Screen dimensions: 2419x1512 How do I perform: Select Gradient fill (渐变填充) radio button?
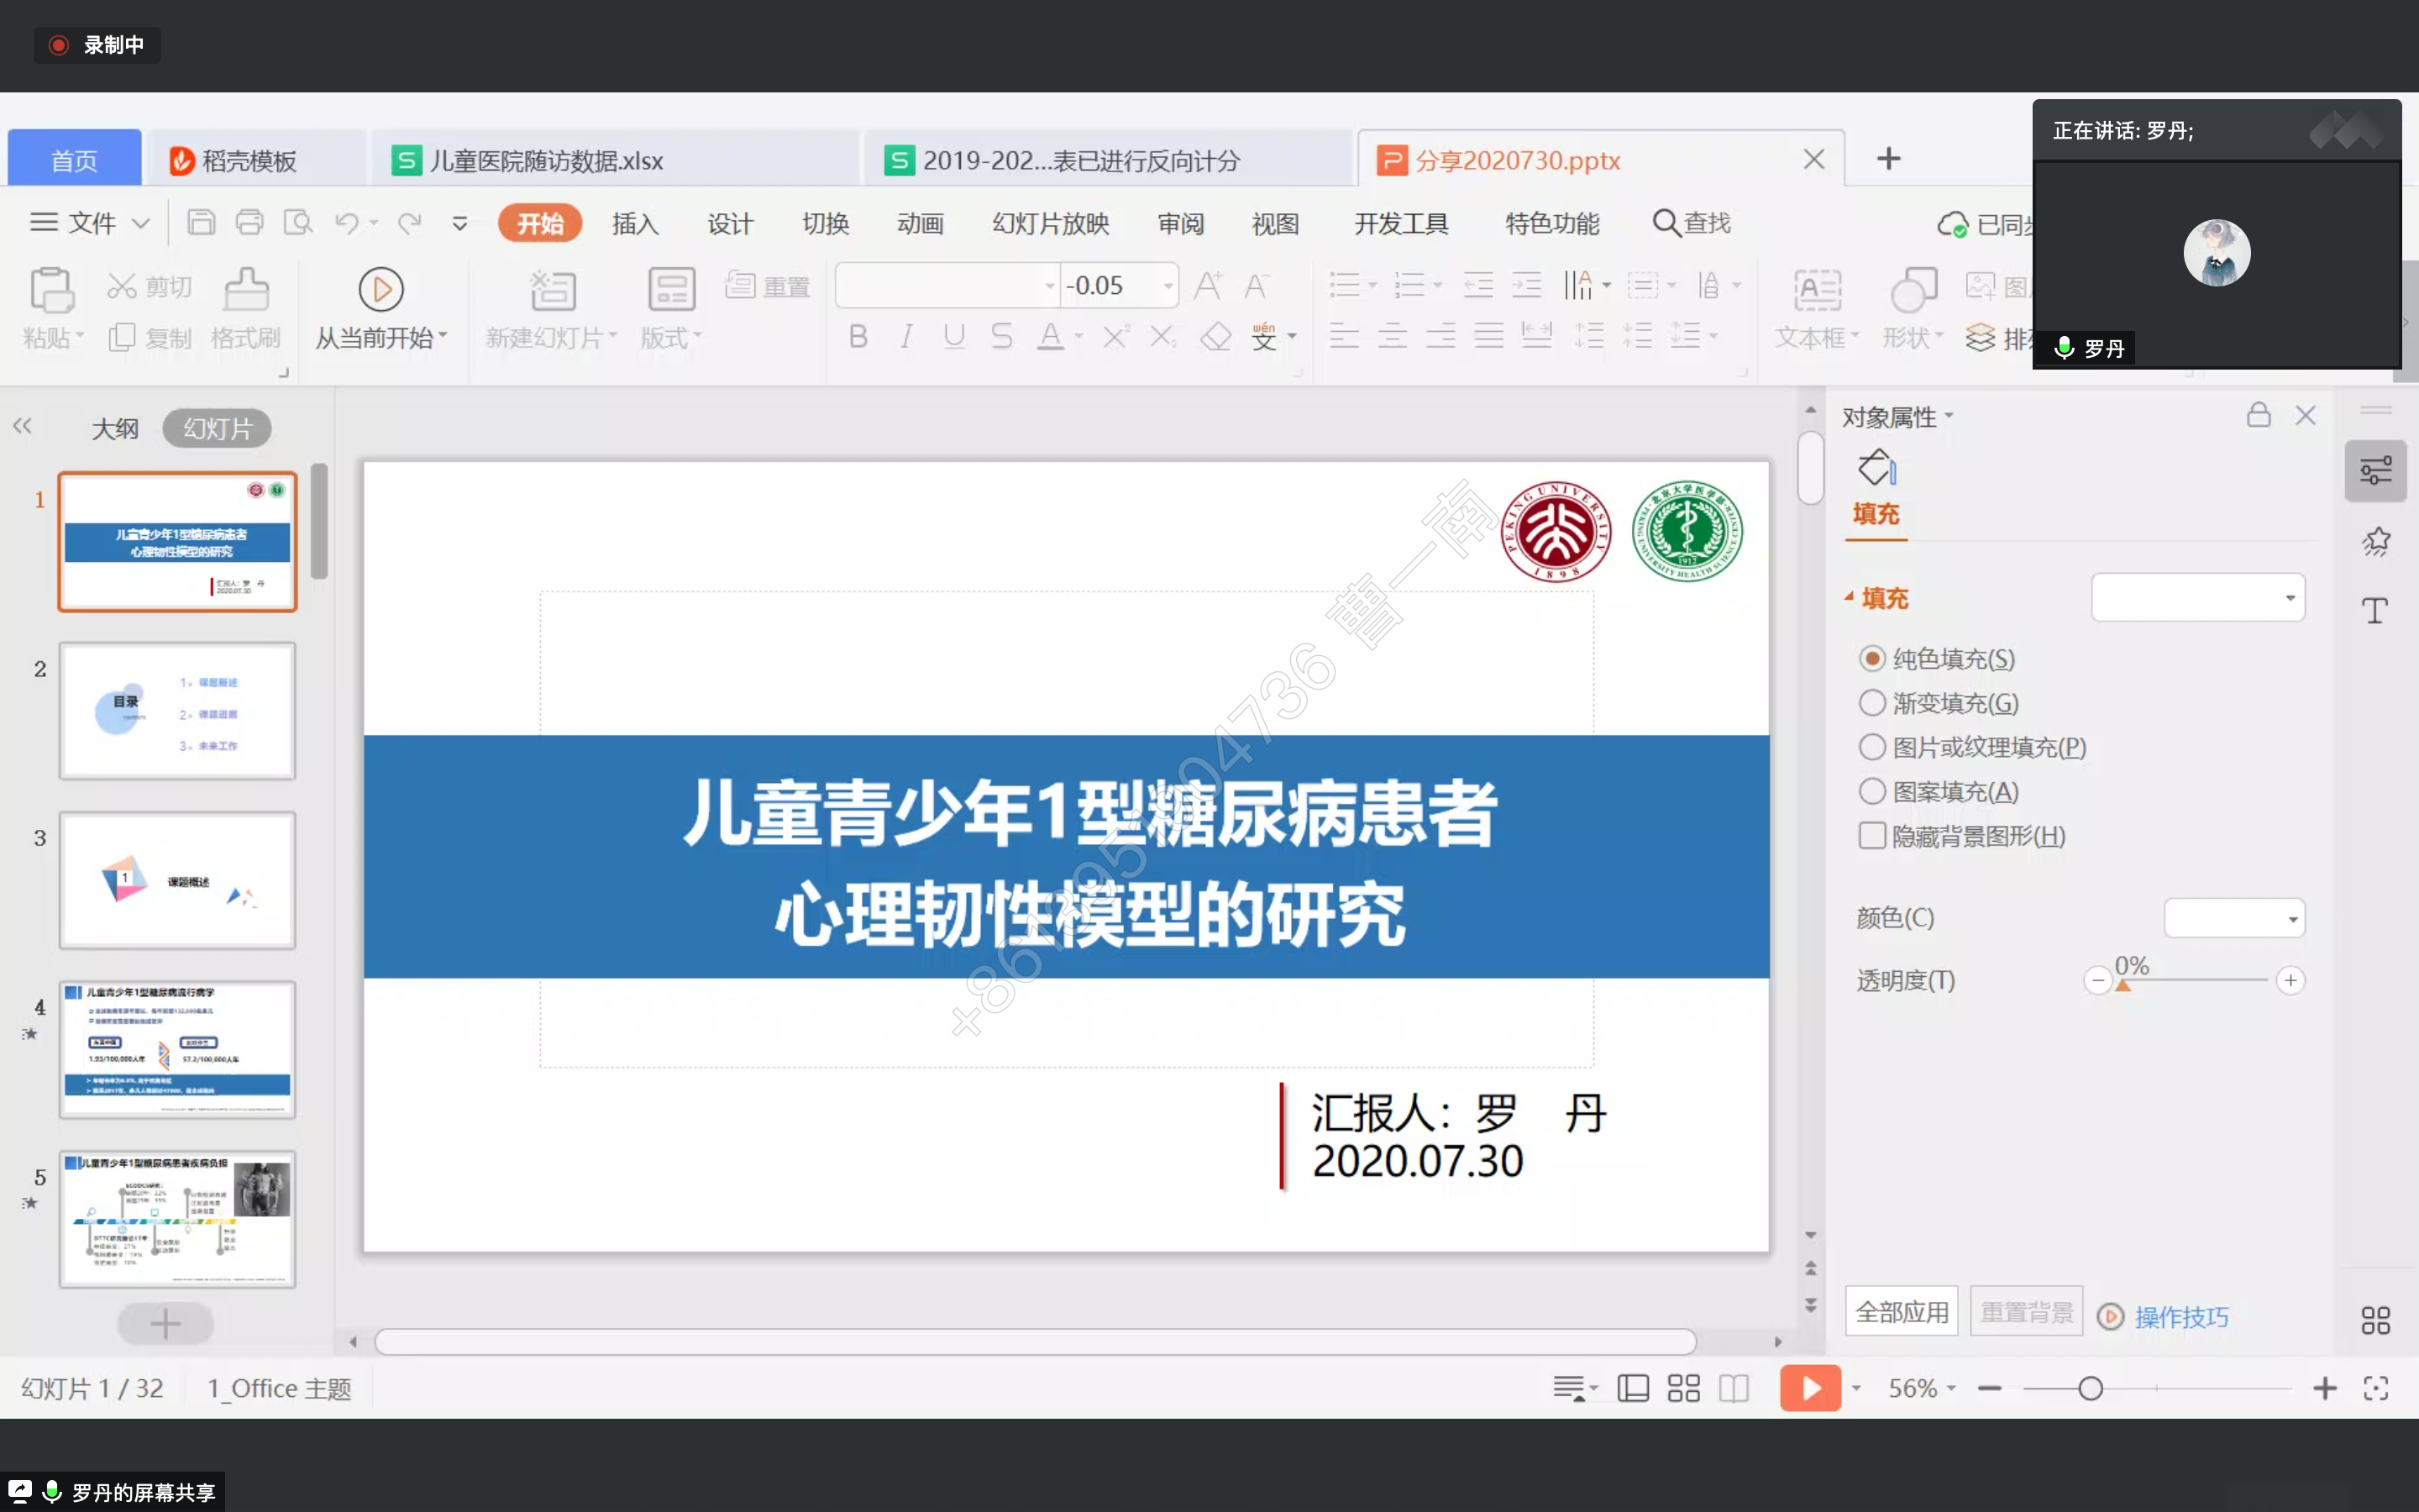(x=1871, y=703)
